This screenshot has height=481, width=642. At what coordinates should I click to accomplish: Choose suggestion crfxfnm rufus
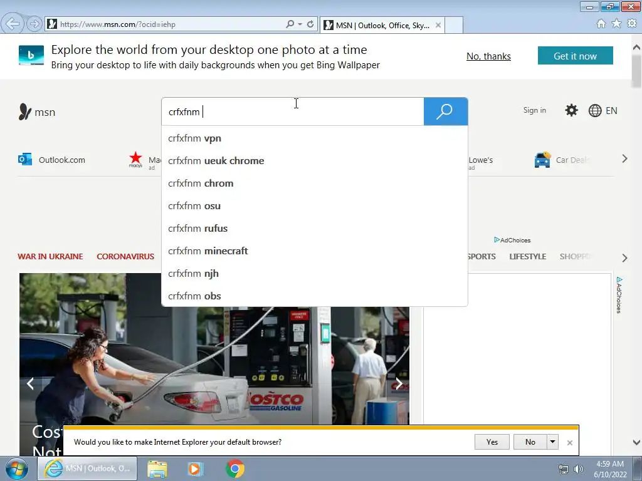pos(315,228)
